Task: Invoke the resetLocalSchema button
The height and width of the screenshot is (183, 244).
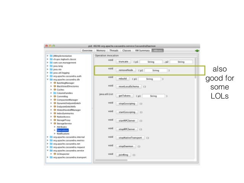Action: click(129, 86)
